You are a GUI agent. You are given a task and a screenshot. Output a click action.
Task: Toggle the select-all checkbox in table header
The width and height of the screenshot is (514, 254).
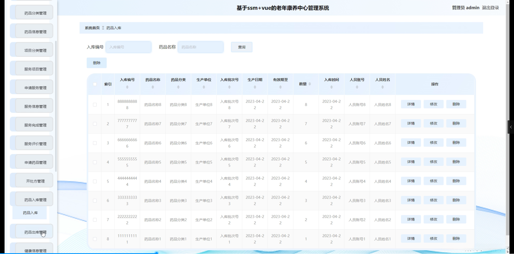click(95, 84)
